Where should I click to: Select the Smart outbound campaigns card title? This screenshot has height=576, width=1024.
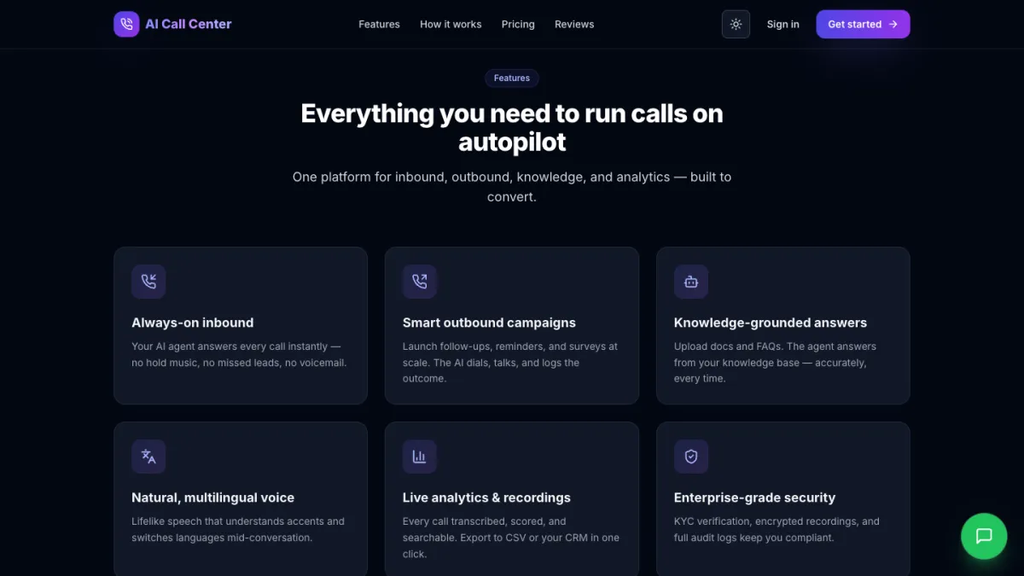(x=489, y=323)
